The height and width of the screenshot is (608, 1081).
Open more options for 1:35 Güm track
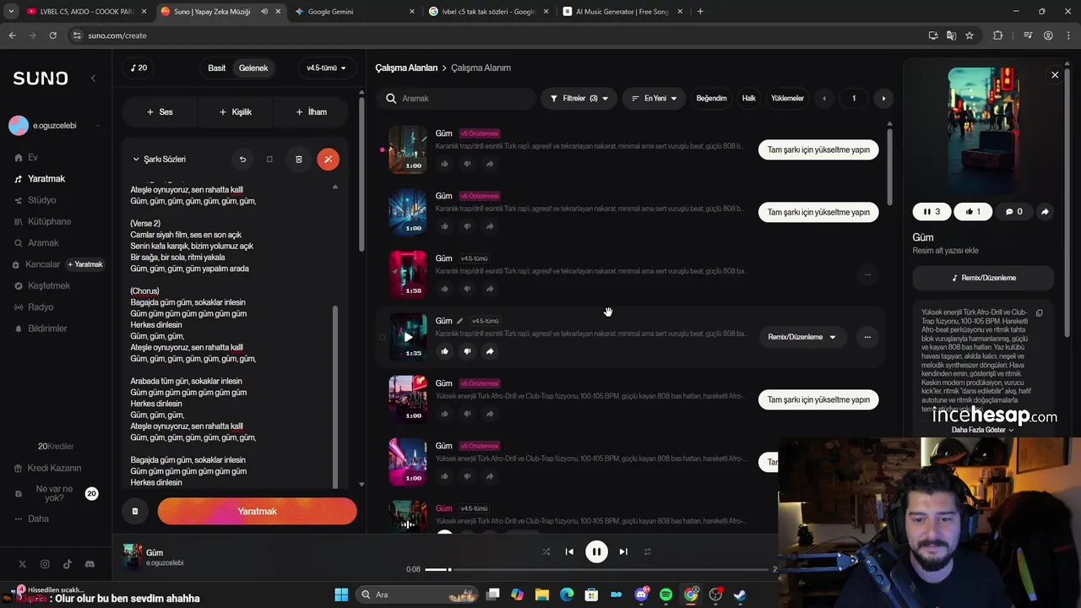(867, 337)
